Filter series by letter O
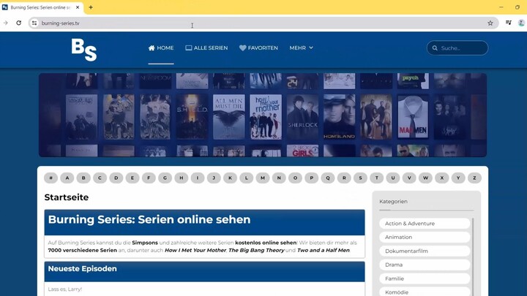 coord(296,178)
